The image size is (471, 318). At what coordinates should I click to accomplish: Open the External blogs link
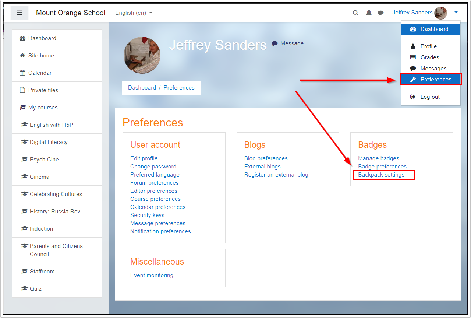point(263,167)
